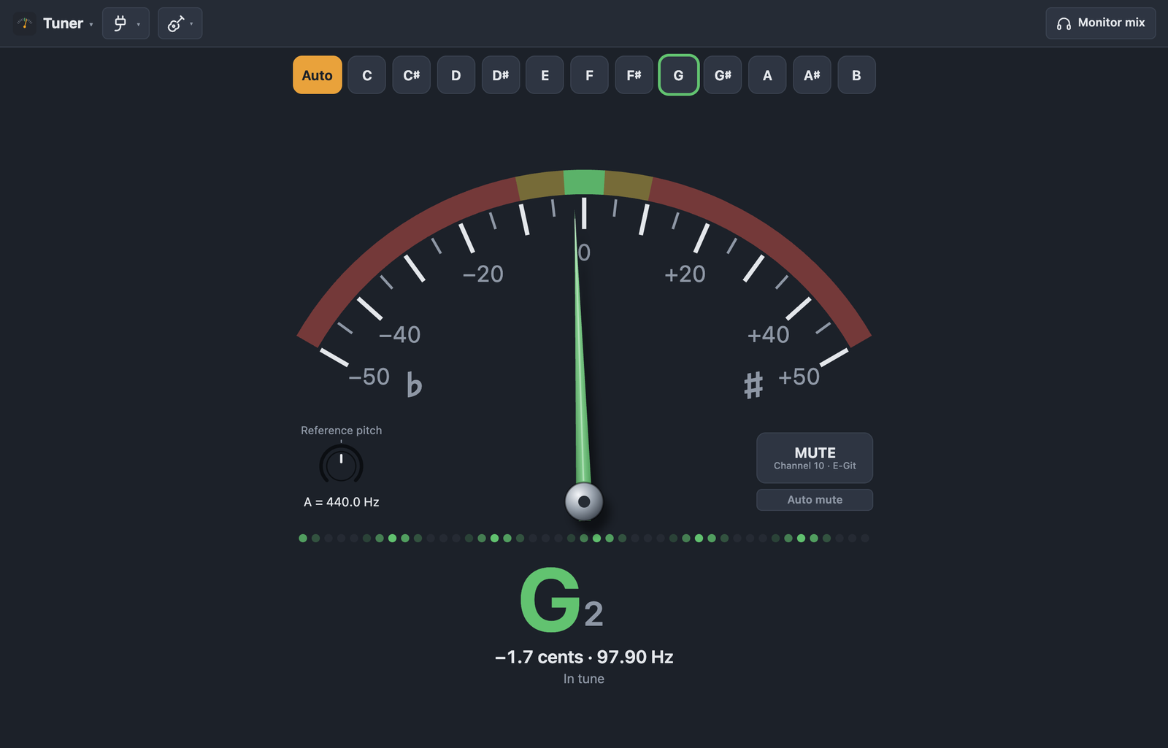Click the "+50" gauge label
The height and width of the screenshot is (748, 1168).
[799, 377]
